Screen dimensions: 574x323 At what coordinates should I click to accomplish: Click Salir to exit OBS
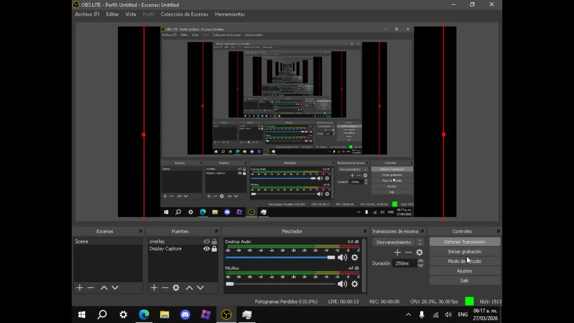tap(465, 280)
